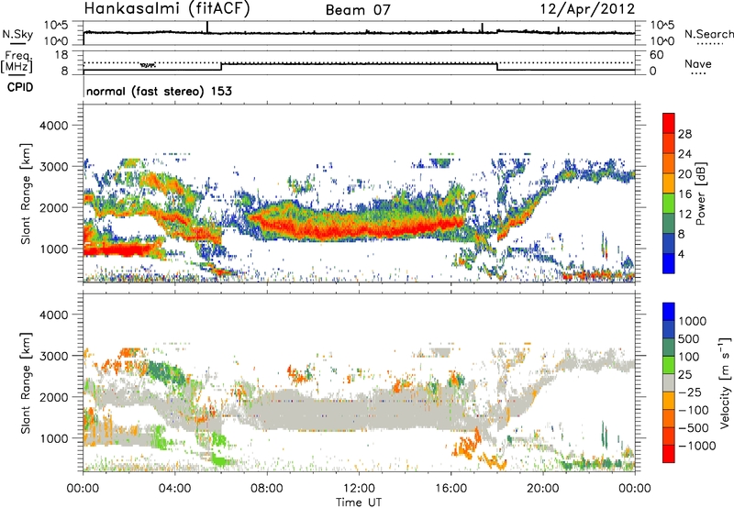The height and width of the screenshot is (508, 734).
Task: Click the date '12/Apr/2012'
Action: (x=587, y=9)
